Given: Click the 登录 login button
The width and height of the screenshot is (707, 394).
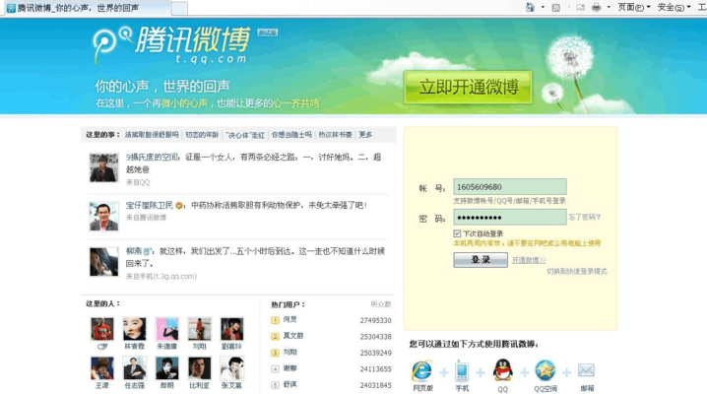Looking at the screenshot, I should 481,260.
